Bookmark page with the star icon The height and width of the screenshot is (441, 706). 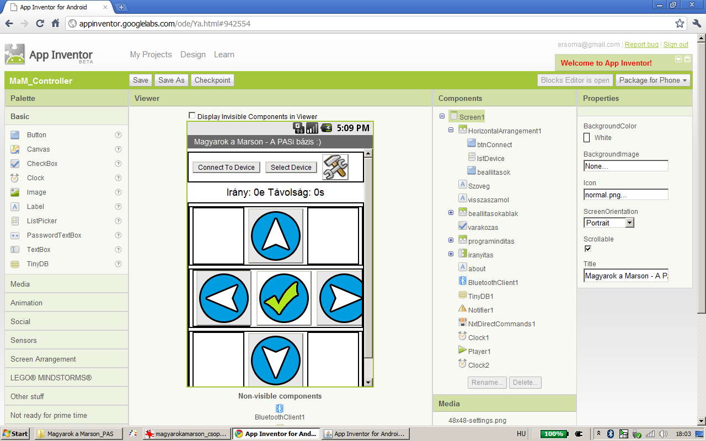tap(680, 24)
